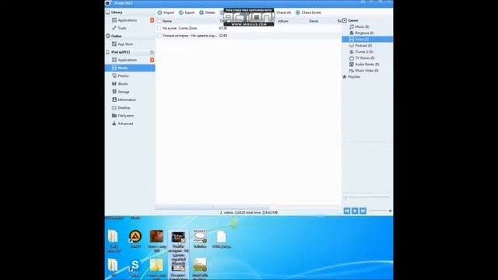
Task: Select the second video row name text
Action: point(190,36)
